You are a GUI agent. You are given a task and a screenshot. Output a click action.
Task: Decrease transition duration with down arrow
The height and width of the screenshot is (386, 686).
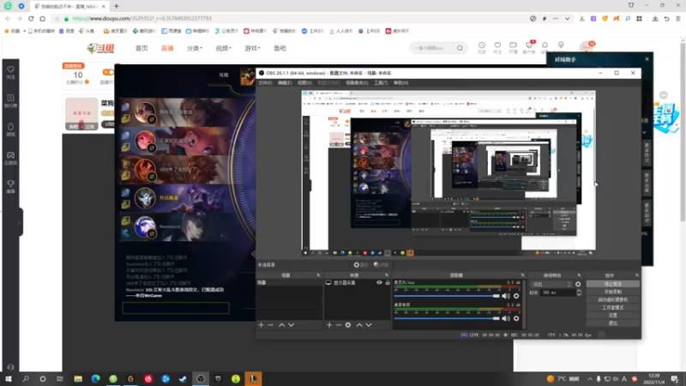point(579,294)
